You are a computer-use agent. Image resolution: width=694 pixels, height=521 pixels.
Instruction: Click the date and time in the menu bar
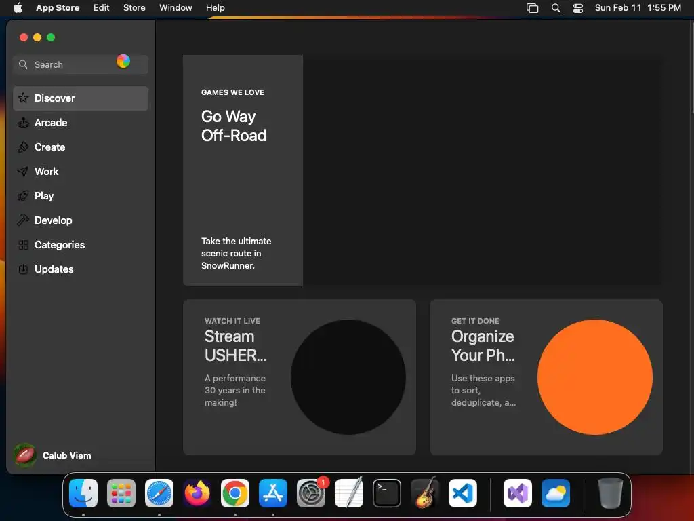tap(638, 7)
